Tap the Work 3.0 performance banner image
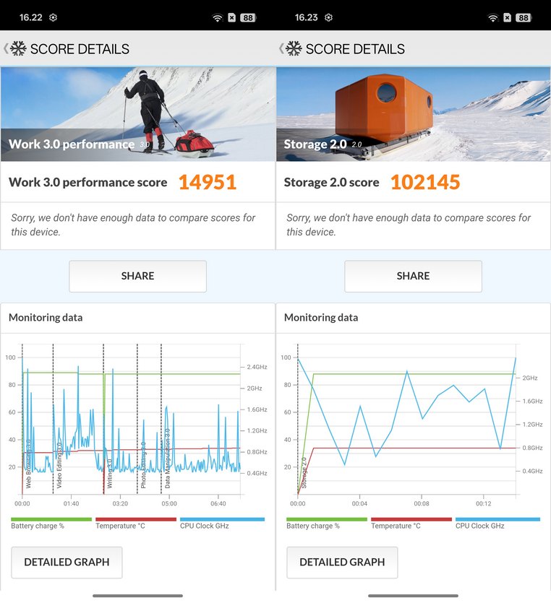 (138, 114)
